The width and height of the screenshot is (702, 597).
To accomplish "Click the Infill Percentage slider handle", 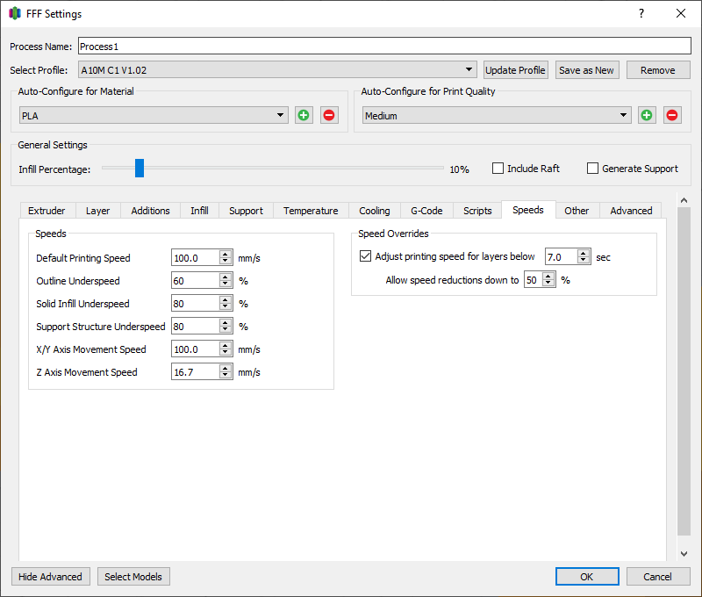I will pyautogui.click(x=139, y=169).
